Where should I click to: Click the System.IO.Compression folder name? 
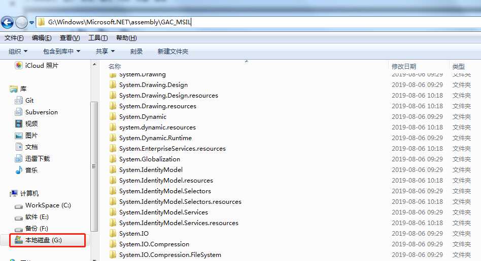click(x=154, y=244)
